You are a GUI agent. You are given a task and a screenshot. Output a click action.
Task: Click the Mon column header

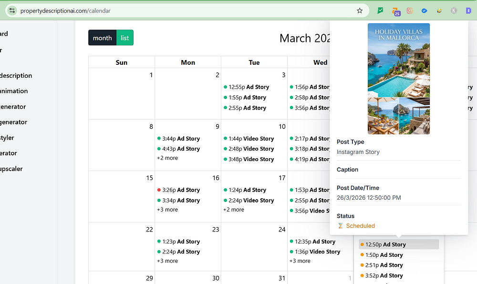(188, 62)
